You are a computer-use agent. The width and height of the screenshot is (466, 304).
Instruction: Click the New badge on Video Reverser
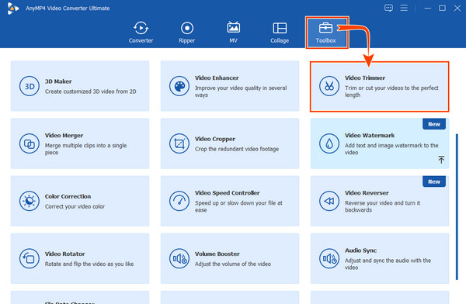click(434, 181)
